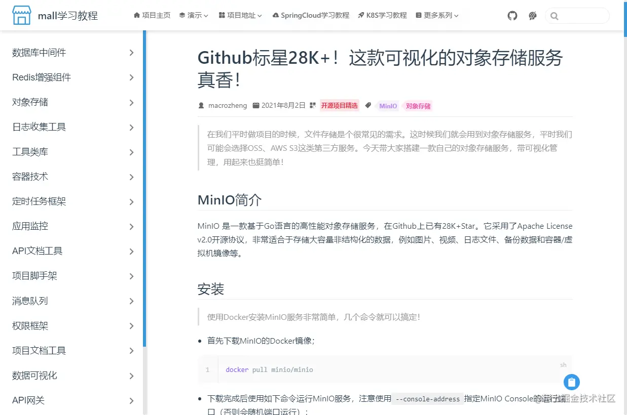Viewport: 627px width, 415px height.
Task: Open the GitHub repository icon
Action: tap(512, 16)
